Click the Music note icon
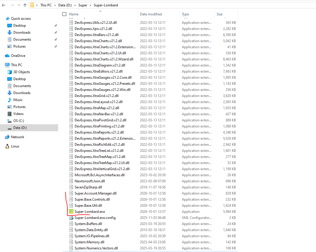The height and width of the screenshot is (252, 316). coord(10,100)
